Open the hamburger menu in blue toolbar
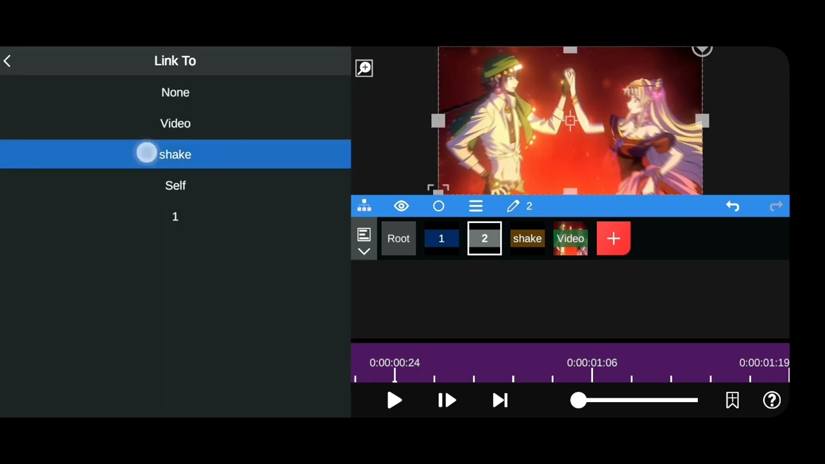 (476, 206)
